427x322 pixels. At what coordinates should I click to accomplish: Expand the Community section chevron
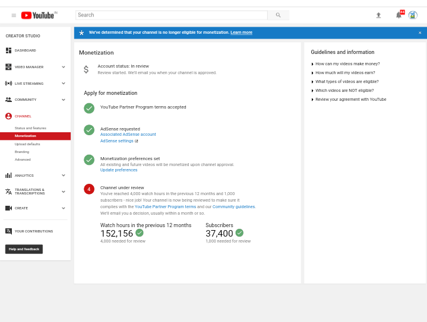64,100
